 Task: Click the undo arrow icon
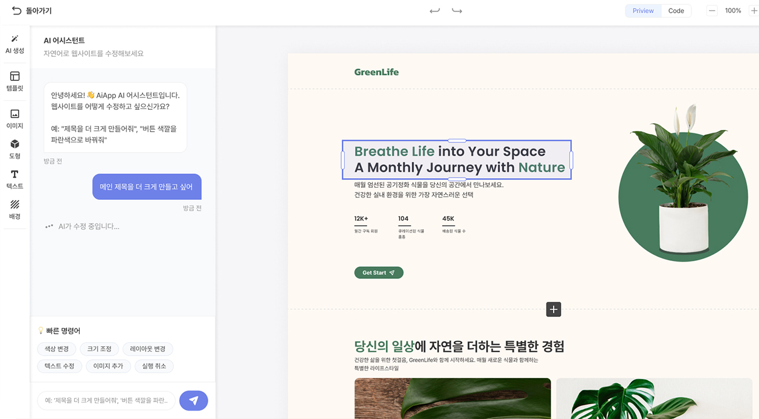click(x=435, y=11)
